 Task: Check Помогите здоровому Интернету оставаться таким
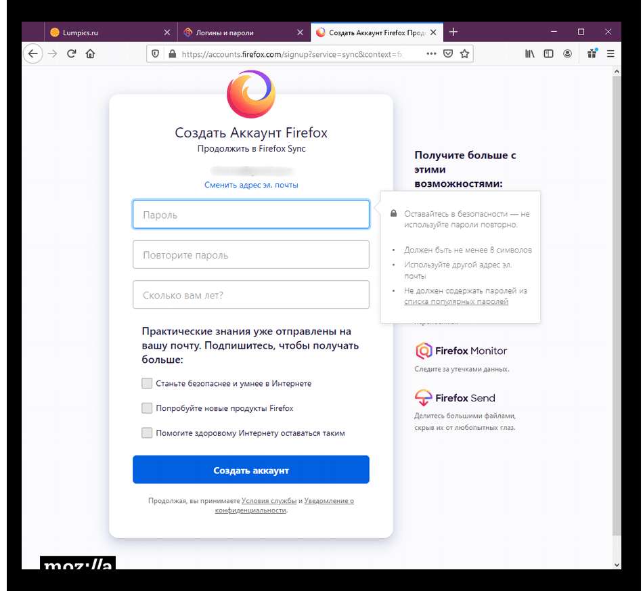click(147, 433)
